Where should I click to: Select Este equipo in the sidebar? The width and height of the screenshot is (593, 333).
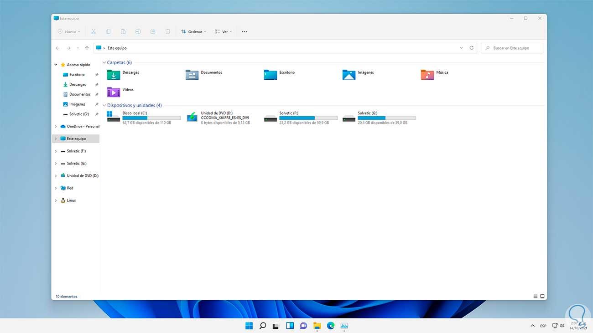77,138
